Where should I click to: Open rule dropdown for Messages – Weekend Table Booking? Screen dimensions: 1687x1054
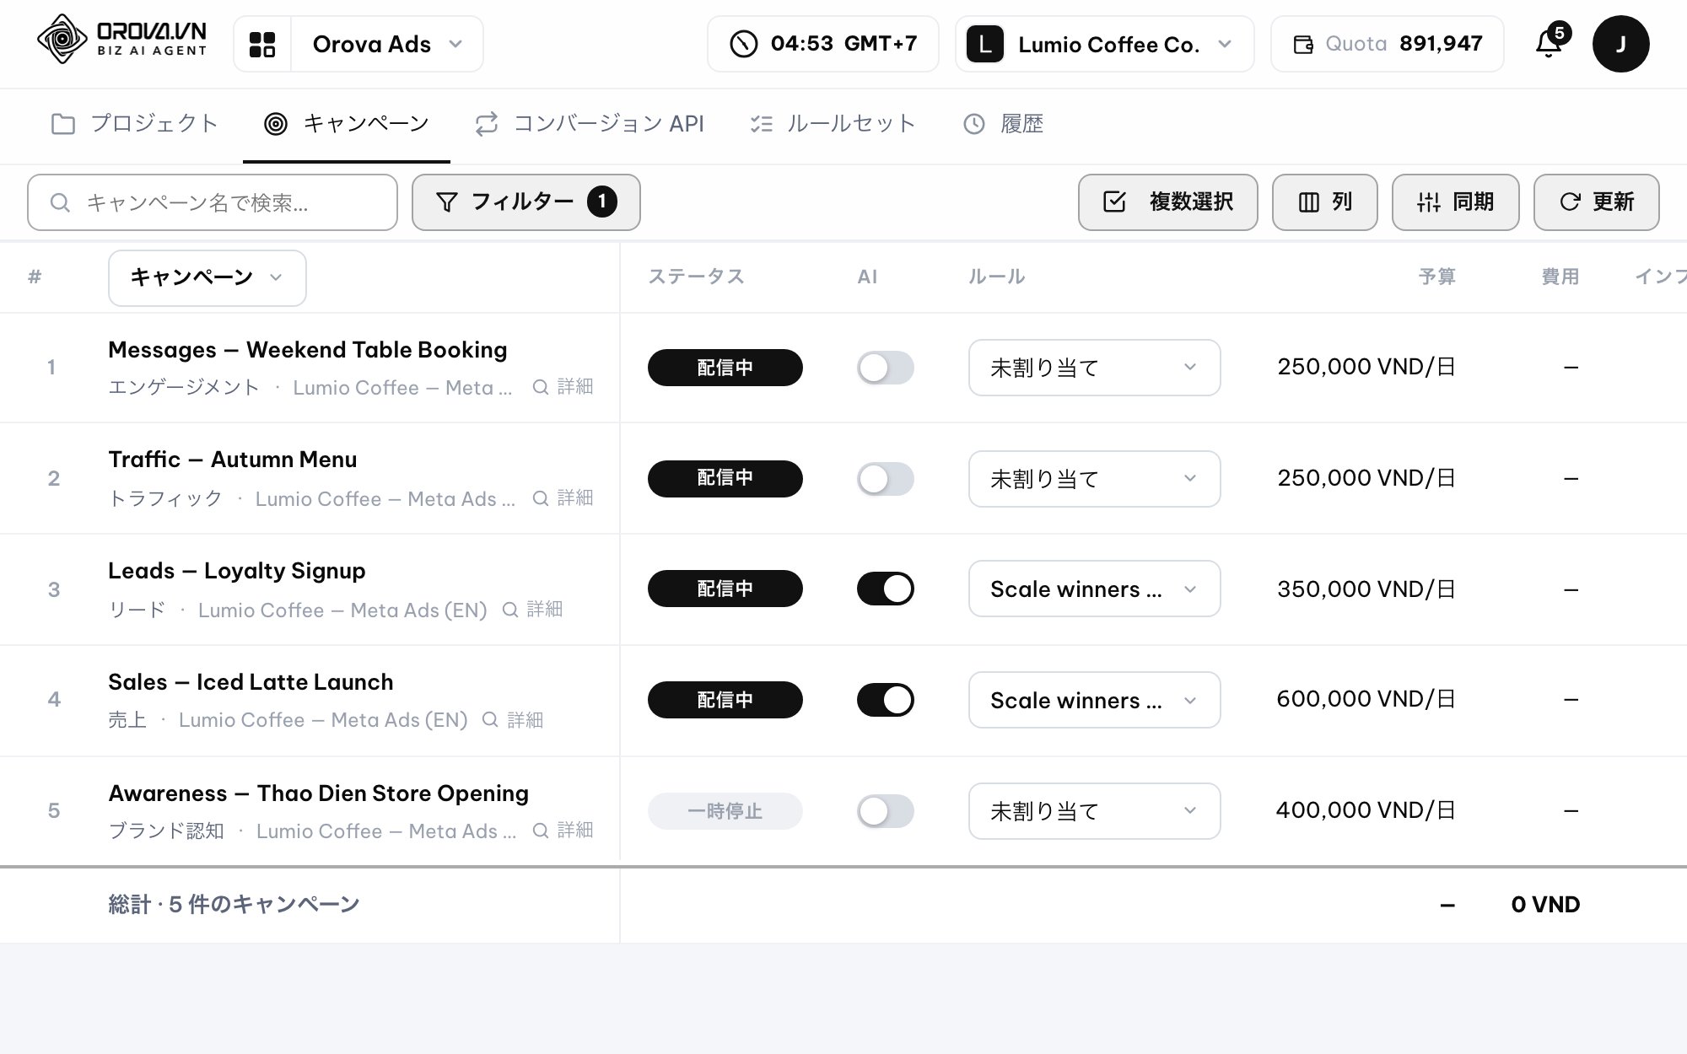coord(1094,368)
